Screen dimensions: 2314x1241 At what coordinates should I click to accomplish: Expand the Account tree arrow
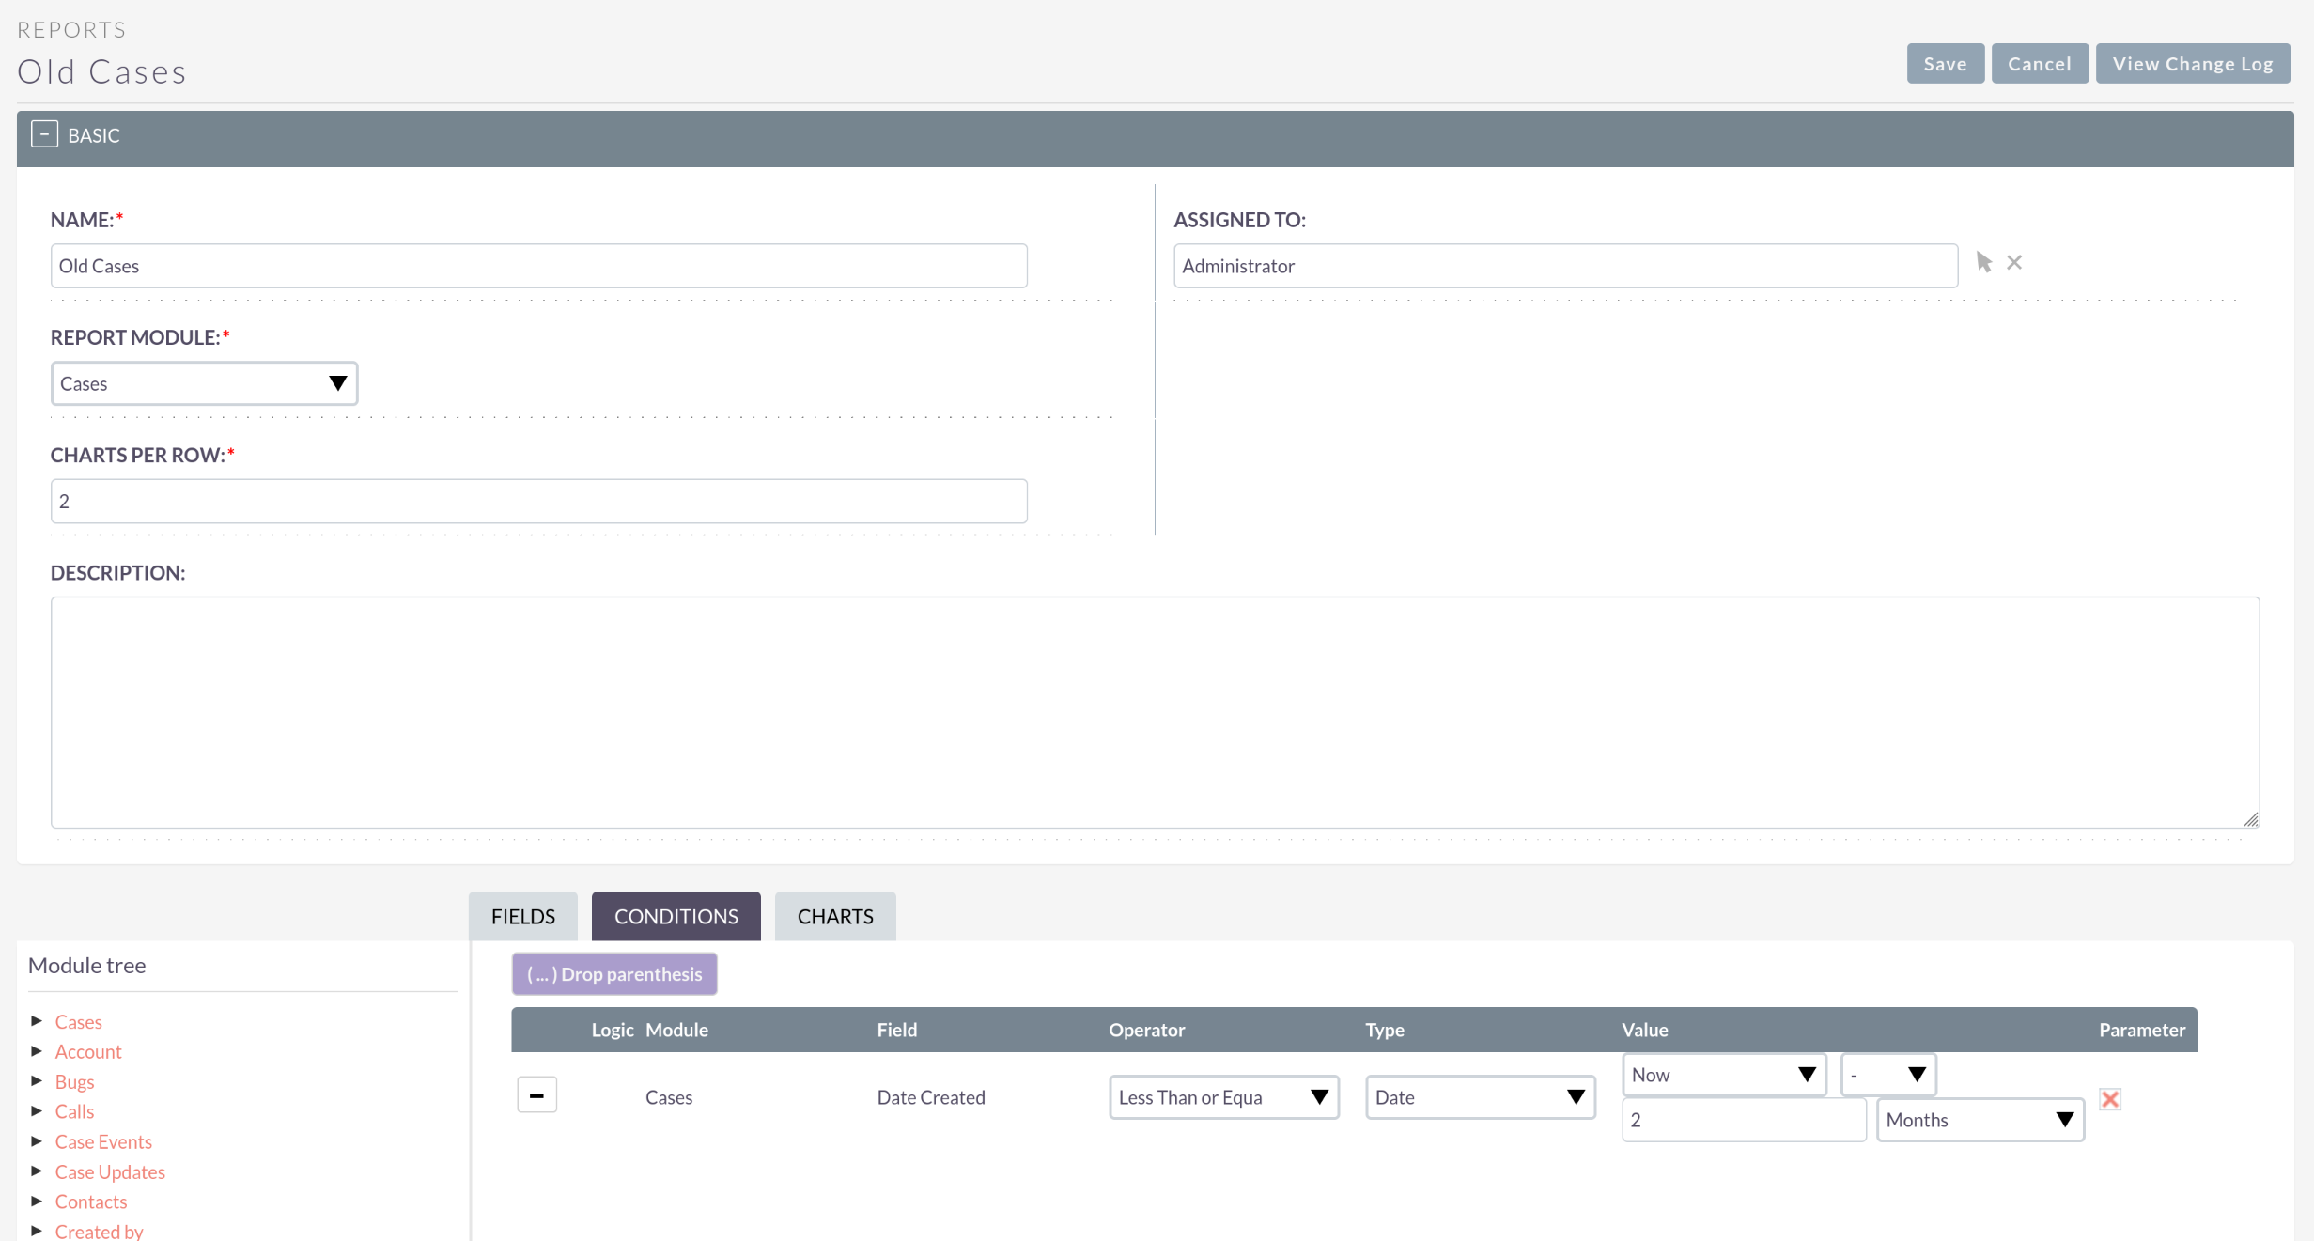click(x=37, y=1051)
